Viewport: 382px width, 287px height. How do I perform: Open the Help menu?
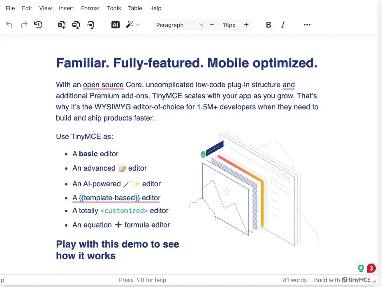pos(155,8)
